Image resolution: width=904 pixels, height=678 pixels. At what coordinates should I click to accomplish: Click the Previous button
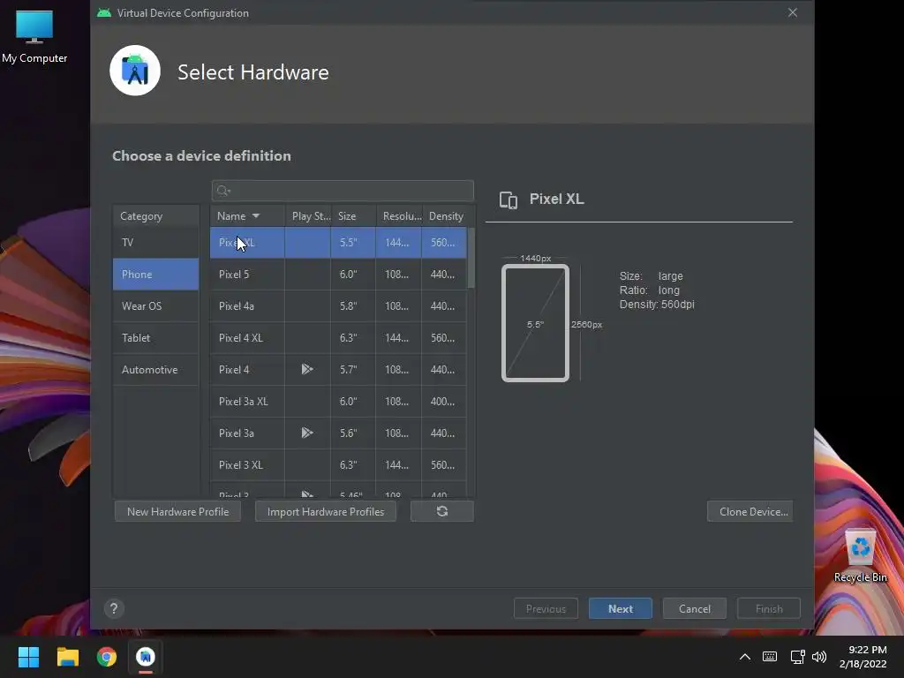coord(546,608)
